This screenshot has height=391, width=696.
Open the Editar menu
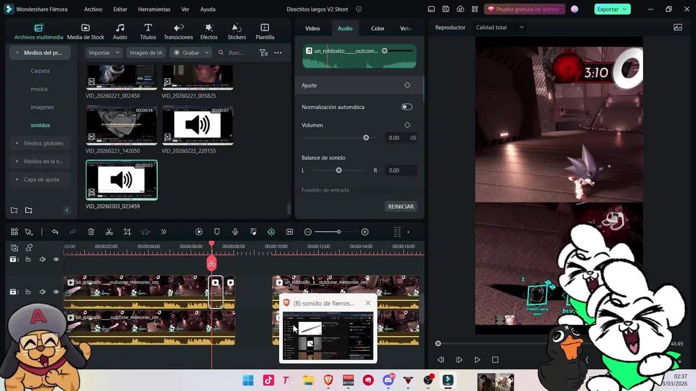(120, 9)
